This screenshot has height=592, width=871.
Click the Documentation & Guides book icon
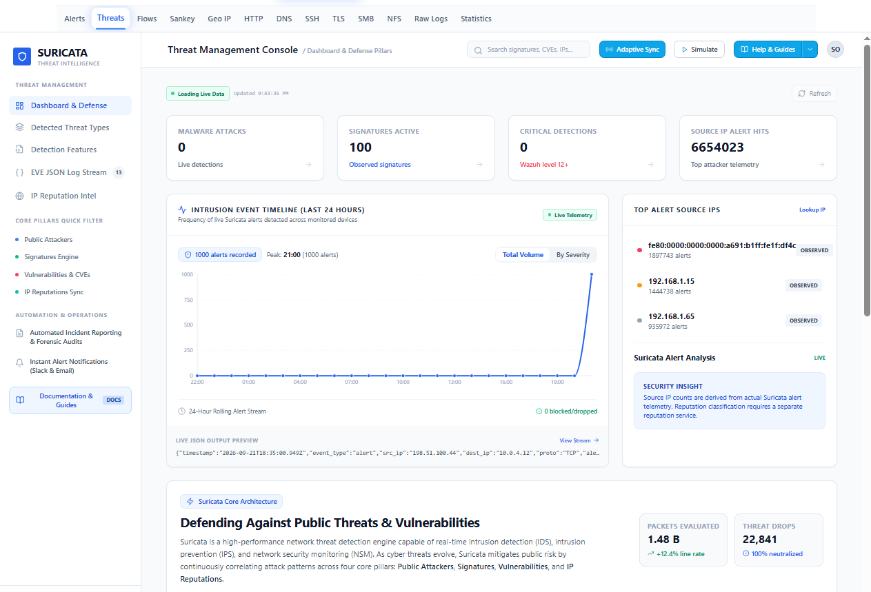[x=21, y=400]
